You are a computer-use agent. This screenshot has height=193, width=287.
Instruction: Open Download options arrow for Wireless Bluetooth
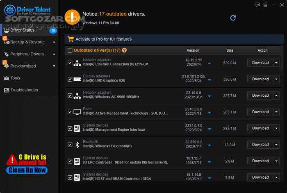tap(276, 145)
